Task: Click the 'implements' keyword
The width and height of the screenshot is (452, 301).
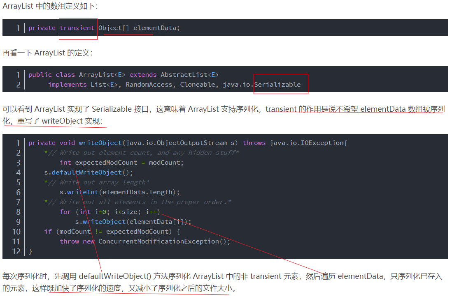Action: 68,85
